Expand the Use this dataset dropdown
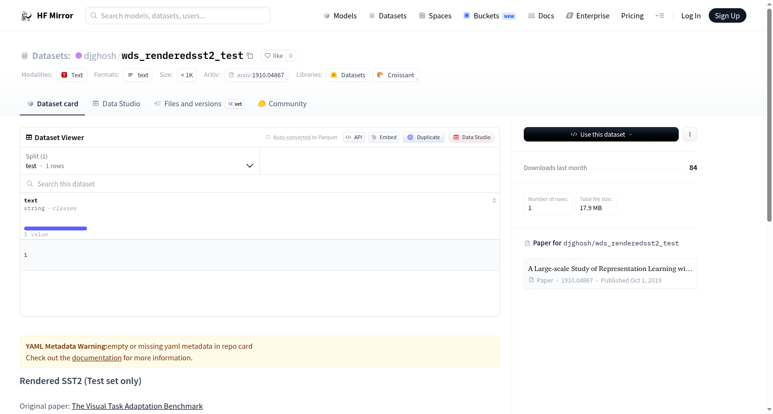This screenshot has height=414, width=773. tap(601, 134)
